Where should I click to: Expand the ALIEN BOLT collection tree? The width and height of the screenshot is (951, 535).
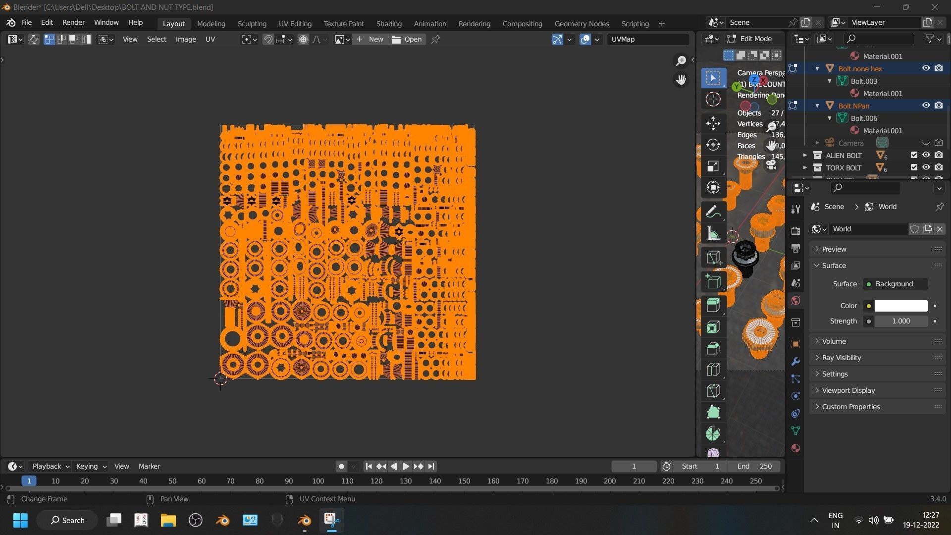804,155
